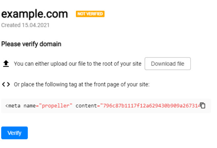Screen dimensions: 217x148
Task: Click the "propeller" value in the code
Action: [55, 106]
